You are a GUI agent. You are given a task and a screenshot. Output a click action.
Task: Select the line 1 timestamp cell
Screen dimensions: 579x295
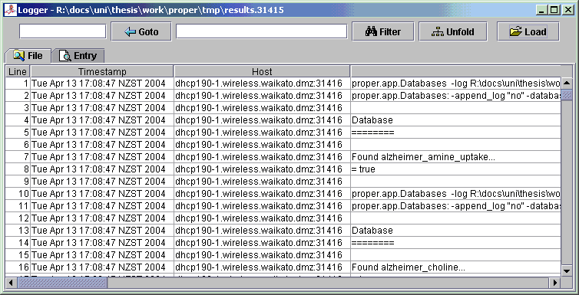102,84
